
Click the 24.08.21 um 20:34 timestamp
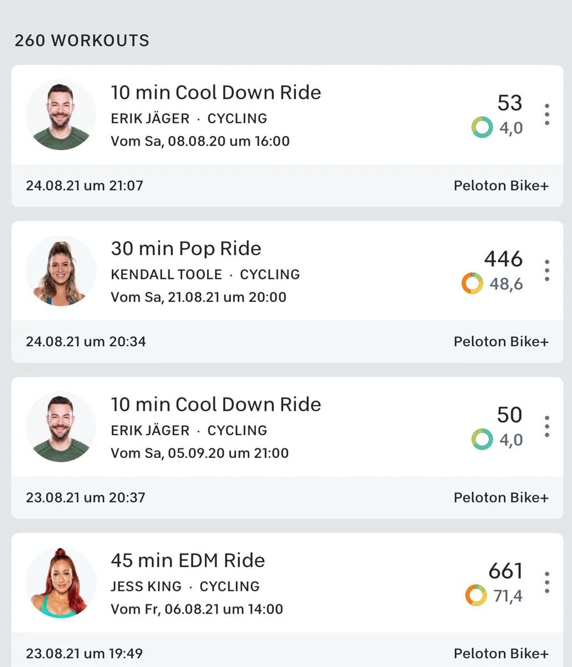(86, 341)
